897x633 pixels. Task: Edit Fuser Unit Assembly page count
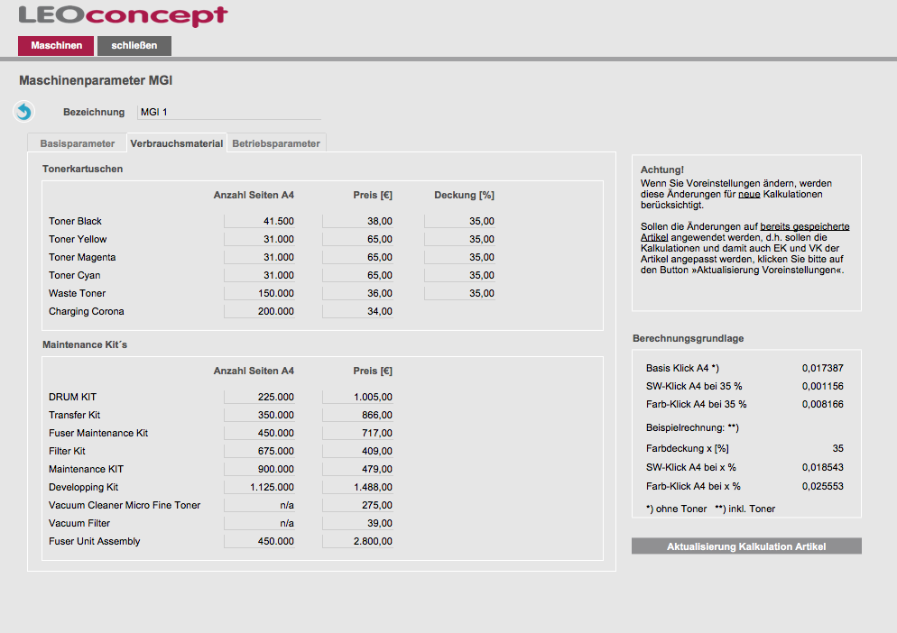point(259,541)
